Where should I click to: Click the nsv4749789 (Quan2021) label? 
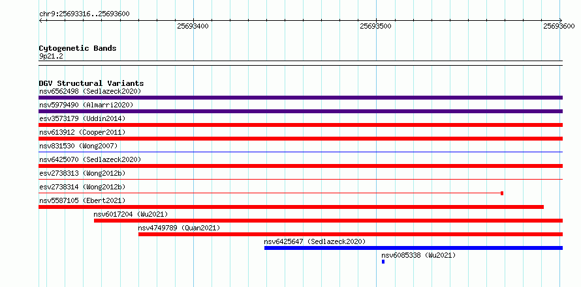pyautogui.click(x=179, y=228)
